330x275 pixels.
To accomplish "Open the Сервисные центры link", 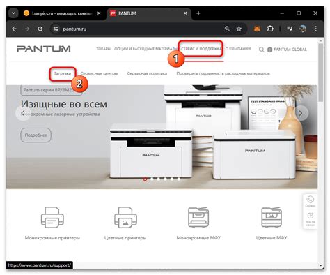I will tap(99, 73).
